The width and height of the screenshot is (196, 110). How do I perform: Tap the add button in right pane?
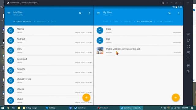point(176,97)
